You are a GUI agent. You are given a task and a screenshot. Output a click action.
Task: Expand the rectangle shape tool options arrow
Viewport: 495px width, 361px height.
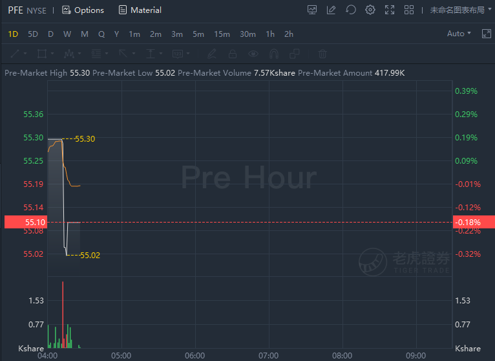coord(52,54)
